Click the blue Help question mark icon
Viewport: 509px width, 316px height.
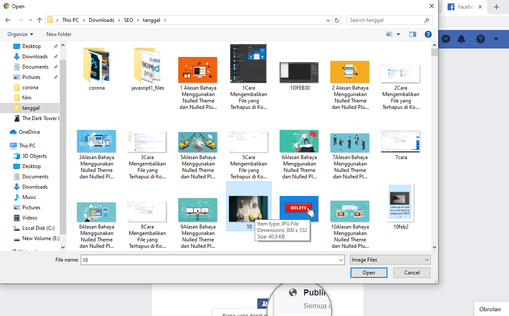coord(428,34)
